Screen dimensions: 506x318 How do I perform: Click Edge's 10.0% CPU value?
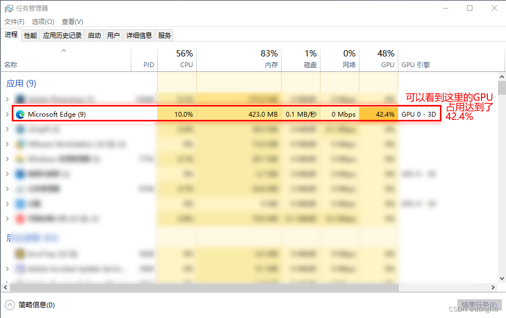tap(183, 114)
